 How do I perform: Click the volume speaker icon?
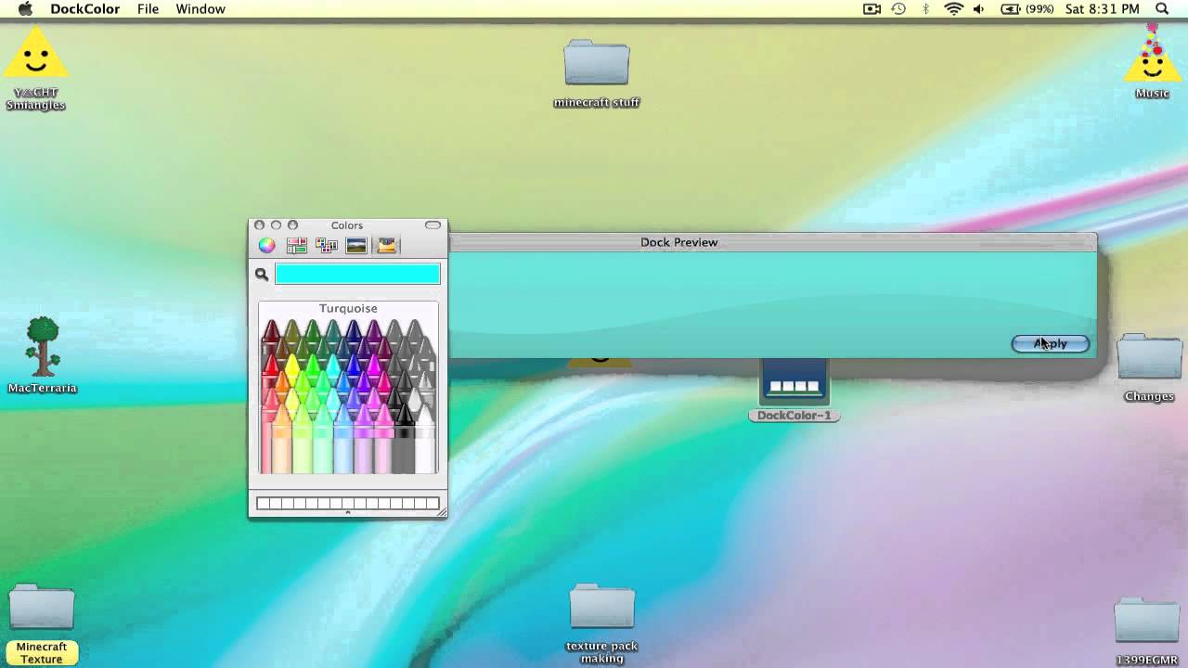(x=979, y=9)
